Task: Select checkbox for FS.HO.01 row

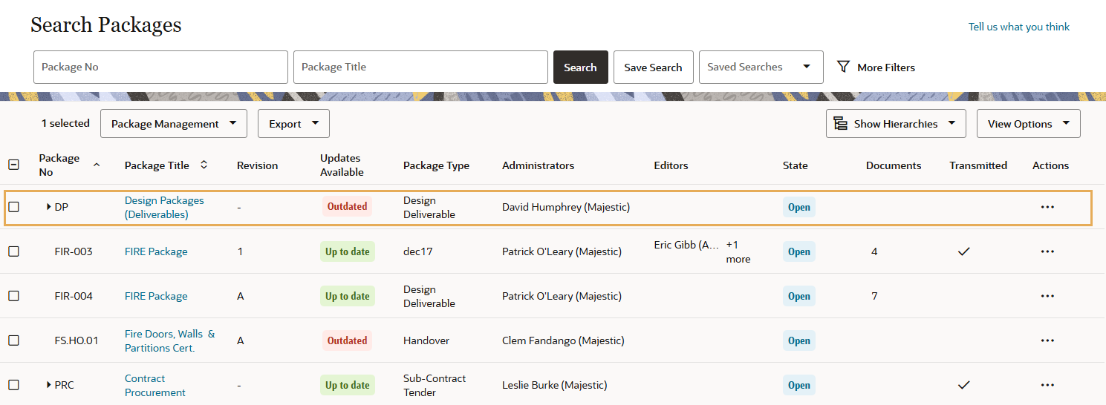Action: click(x=13, y=340)
